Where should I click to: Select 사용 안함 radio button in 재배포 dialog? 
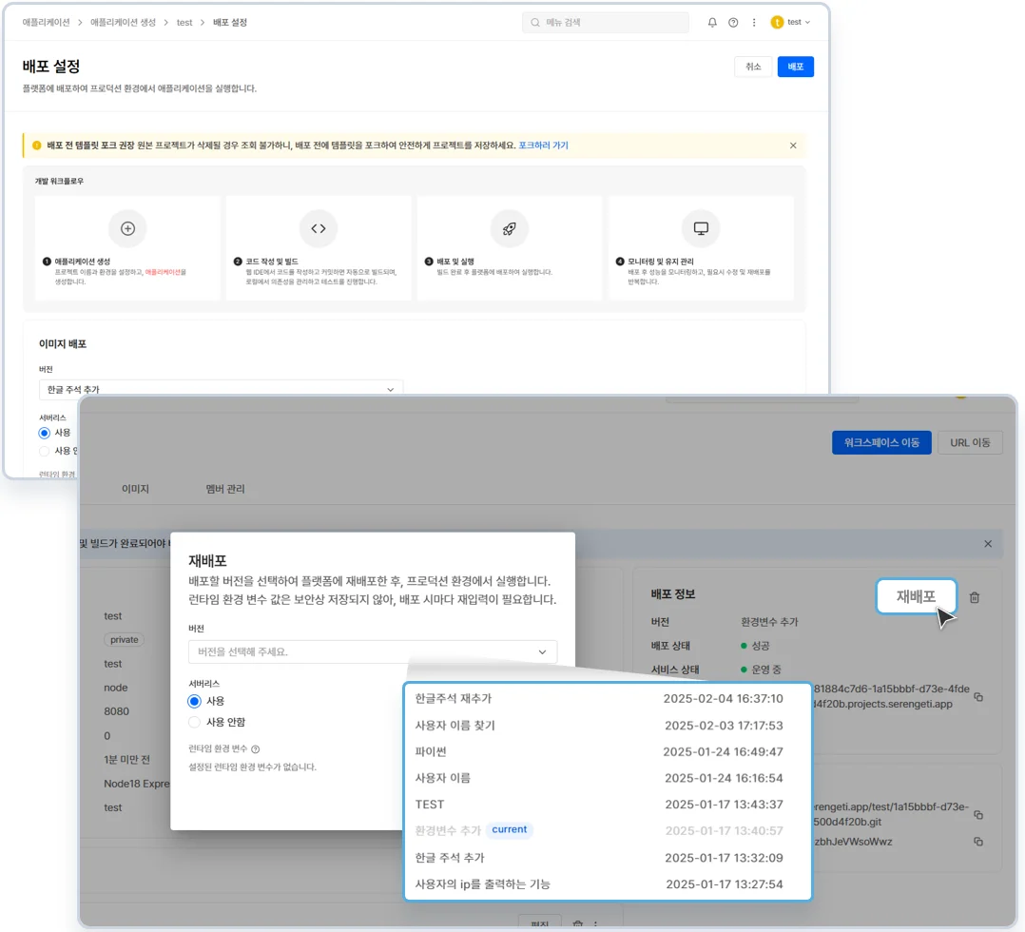(x=195, y=722)
